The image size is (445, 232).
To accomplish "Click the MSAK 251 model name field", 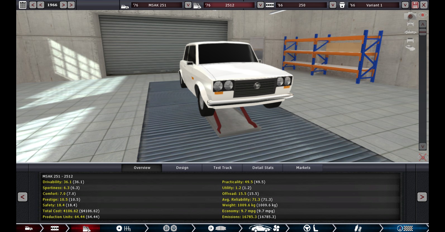I will (x=157, y=5).
